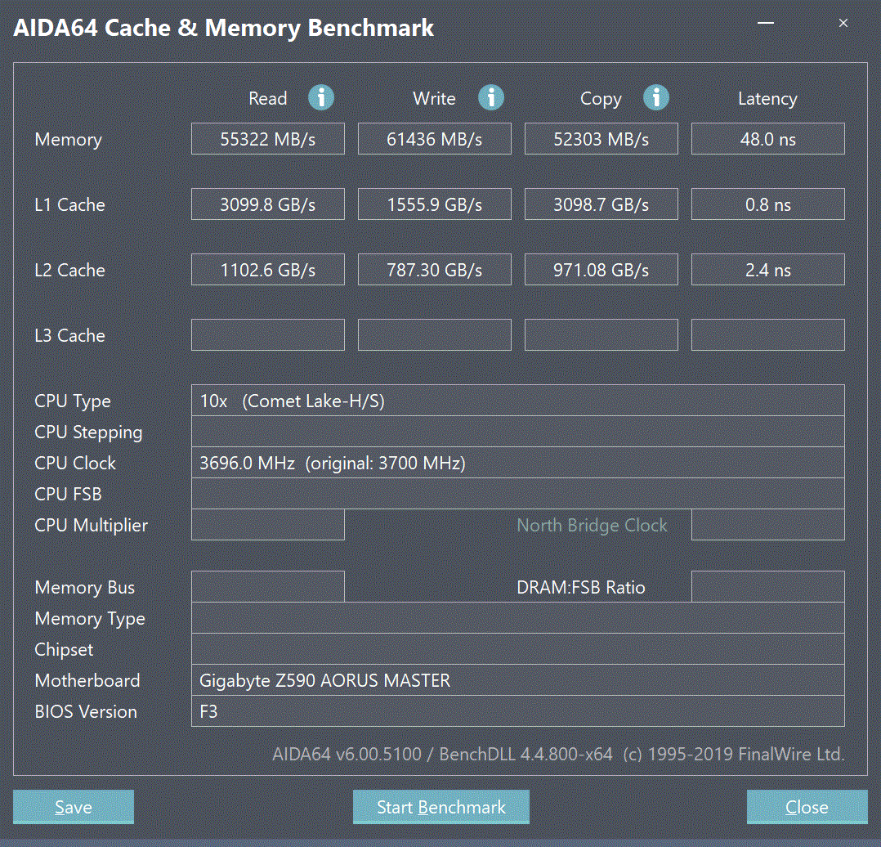Click the Motherboard name field

(517, 680)
